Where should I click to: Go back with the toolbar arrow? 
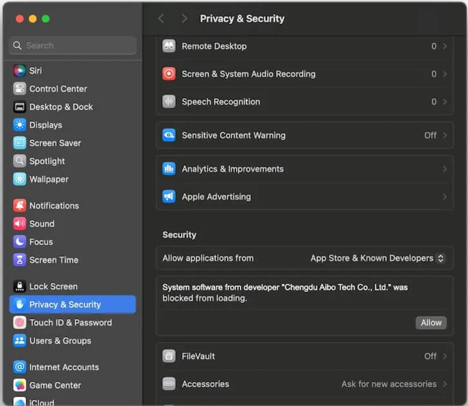[161, 18]
